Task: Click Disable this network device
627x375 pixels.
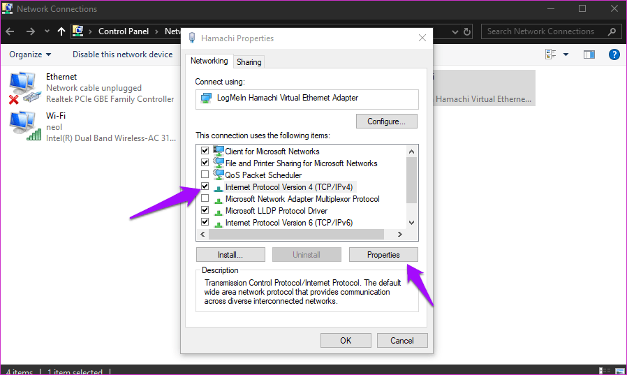Action: (122, 54)
